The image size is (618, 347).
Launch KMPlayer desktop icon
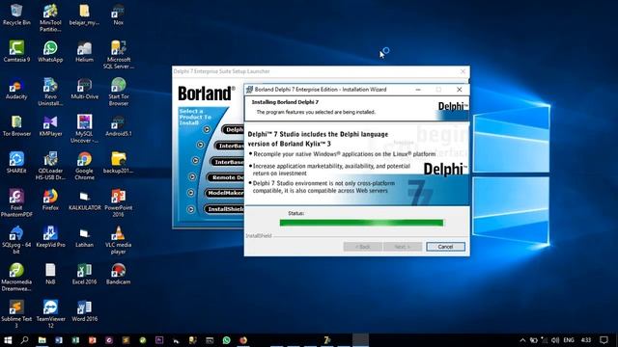(x=50, y=125)
